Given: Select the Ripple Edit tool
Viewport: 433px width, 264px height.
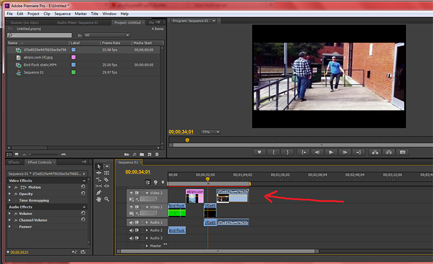Looking at the screenshot, I should coord(99,173).
